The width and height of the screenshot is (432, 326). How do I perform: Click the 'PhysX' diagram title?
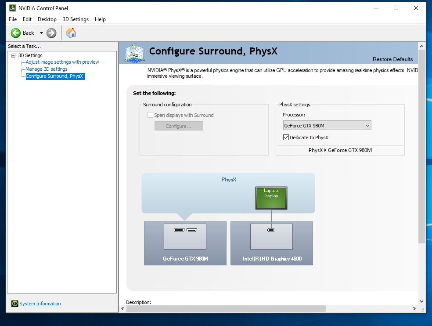(229, 180)
